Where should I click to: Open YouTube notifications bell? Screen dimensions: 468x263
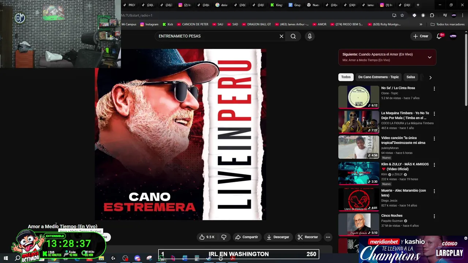coord(439,36)
